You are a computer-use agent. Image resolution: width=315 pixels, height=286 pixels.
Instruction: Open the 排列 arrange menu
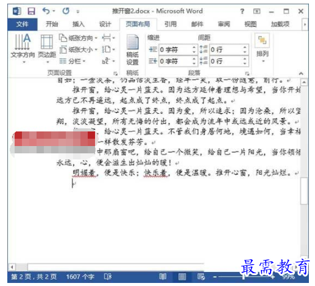[263, 49]
